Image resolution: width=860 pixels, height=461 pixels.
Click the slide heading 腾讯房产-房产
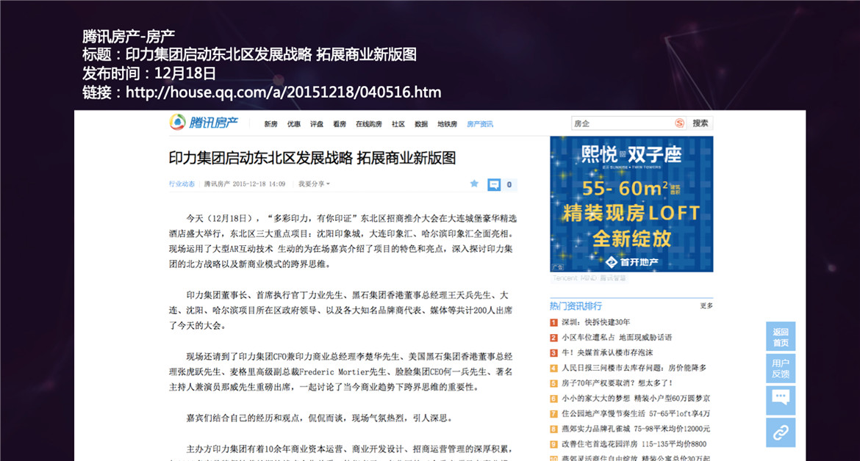pos(129,36)
